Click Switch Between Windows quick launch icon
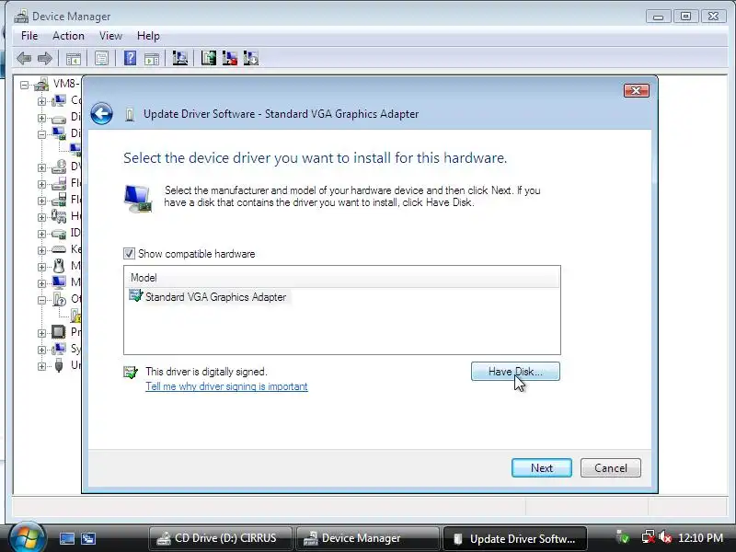Screen dimensions: 736x552 [x=87, y=538]
